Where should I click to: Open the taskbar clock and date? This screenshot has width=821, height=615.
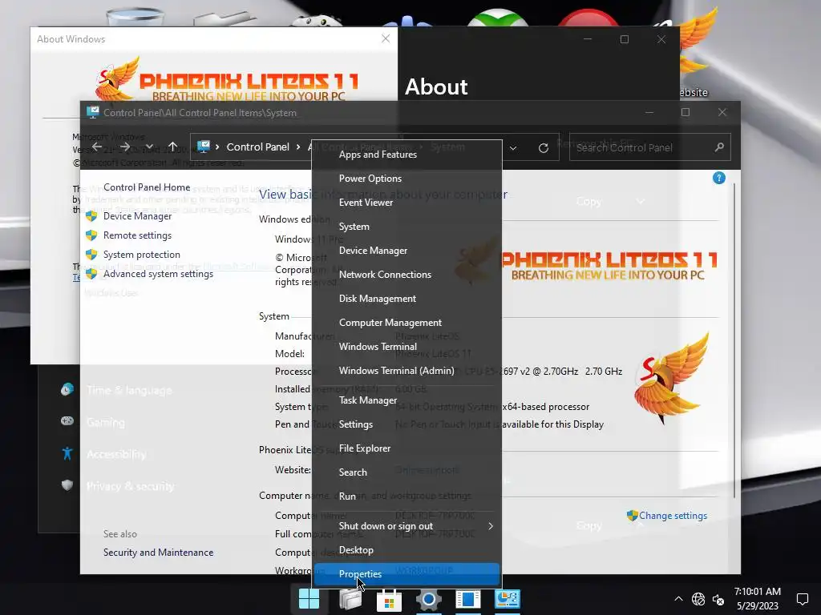tap(757, 599)
